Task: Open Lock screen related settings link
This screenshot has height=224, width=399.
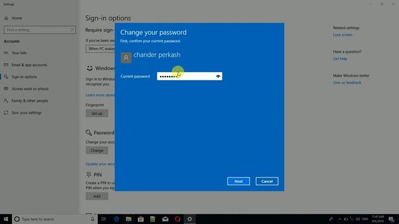Action: tap(342, 35)
